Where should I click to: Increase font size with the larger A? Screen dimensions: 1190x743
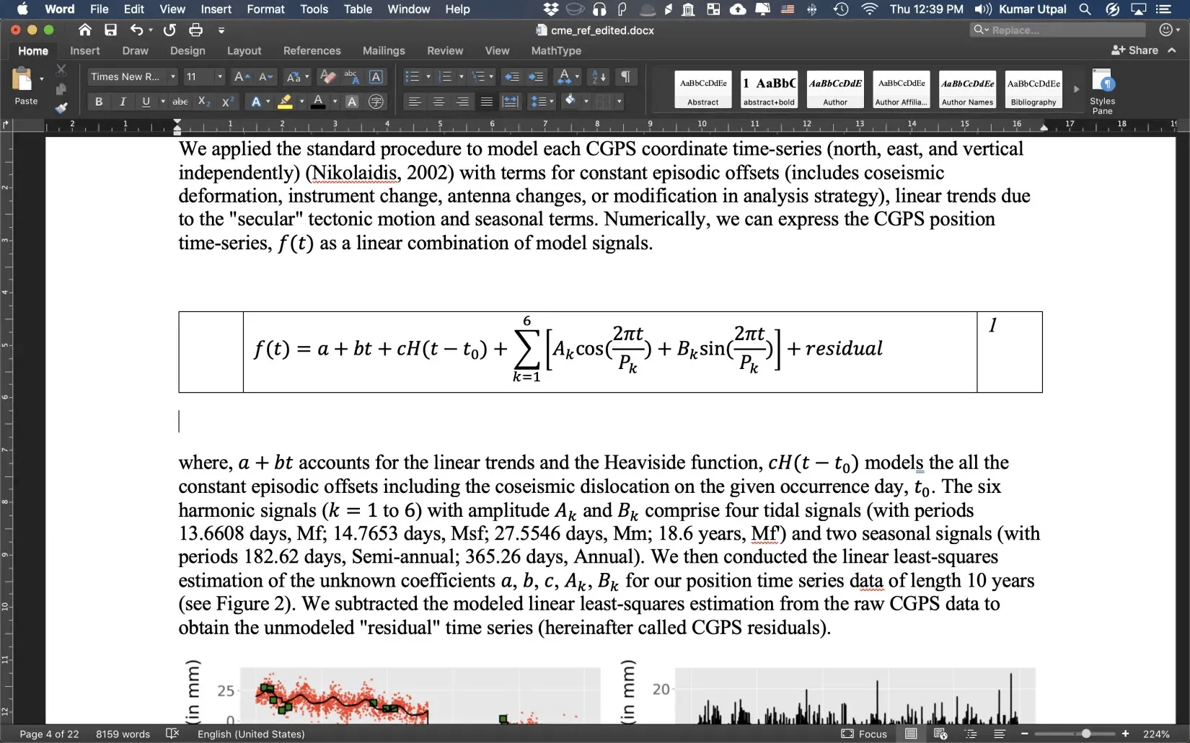click(242, 76)
